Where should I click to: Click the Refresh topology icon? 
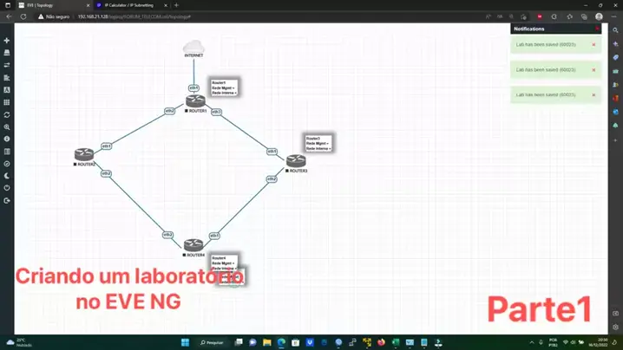7,114
